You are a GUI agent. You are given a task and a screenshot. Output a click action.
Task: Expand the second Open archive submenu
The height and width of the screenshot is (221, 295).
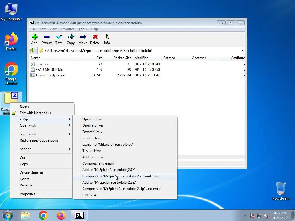(x=173, y=125)
